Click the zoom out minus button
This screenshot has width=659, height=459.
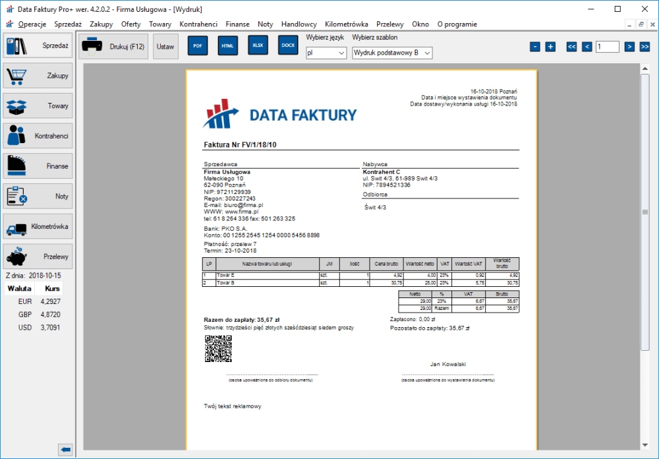(535, 47)
